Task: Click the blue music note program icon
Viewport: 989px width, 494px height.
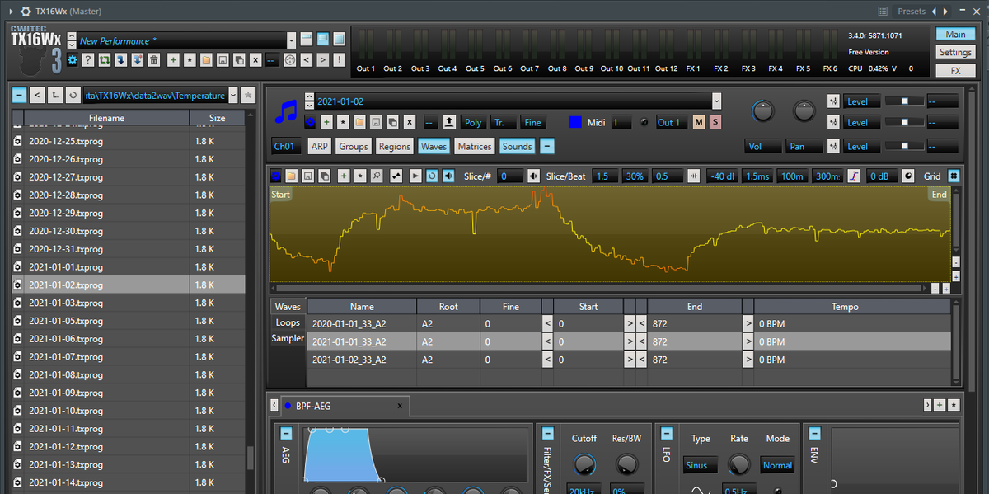Action: 285,110
